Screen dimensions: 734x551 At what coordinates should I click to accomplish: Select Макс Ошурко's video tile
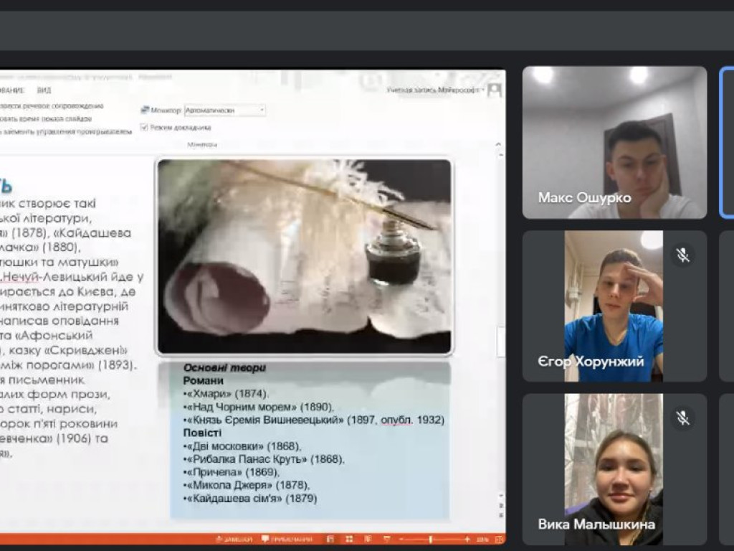[614, 142]
